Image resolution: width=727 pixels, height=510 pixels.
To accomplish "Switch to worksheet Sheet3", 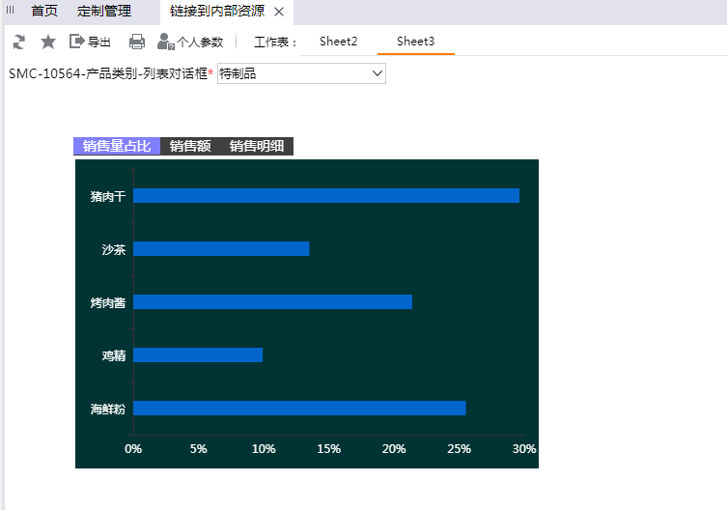I will coord(416,42).
